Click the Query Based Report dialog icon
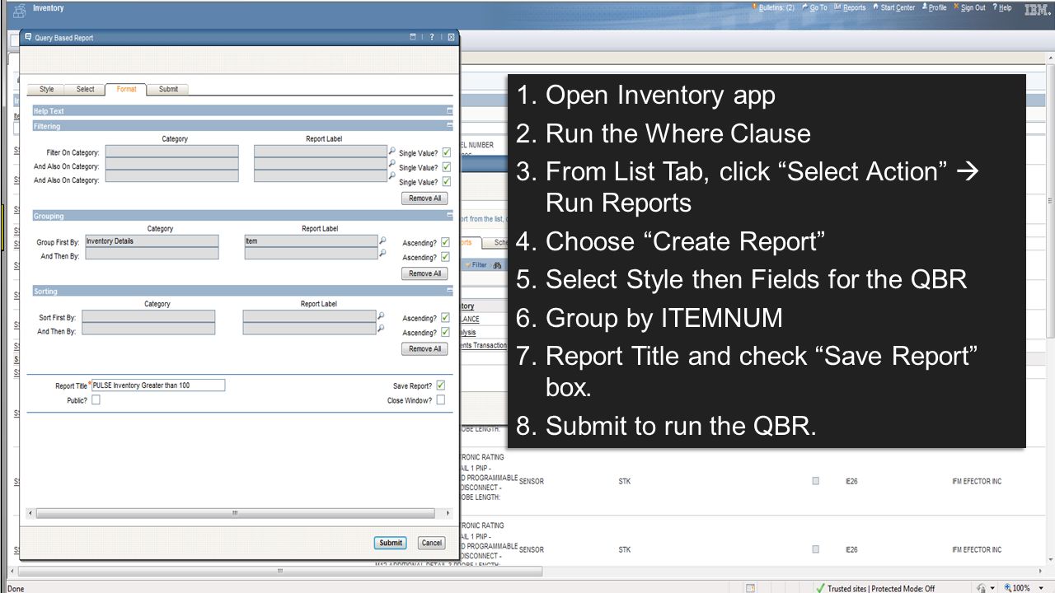This screenshot has height=593, width=1055. click(28, 38)
